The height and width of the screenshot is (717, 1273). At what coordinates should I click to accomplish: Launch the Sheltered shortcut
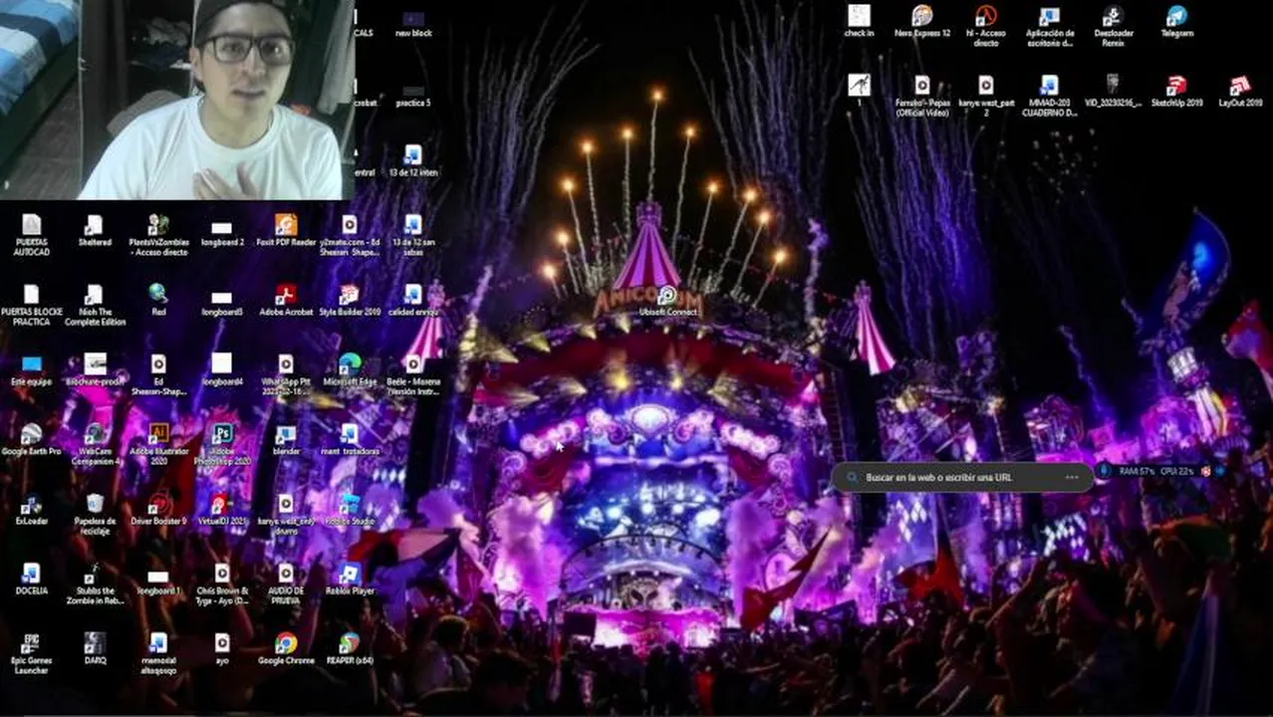tap(95, 231)
